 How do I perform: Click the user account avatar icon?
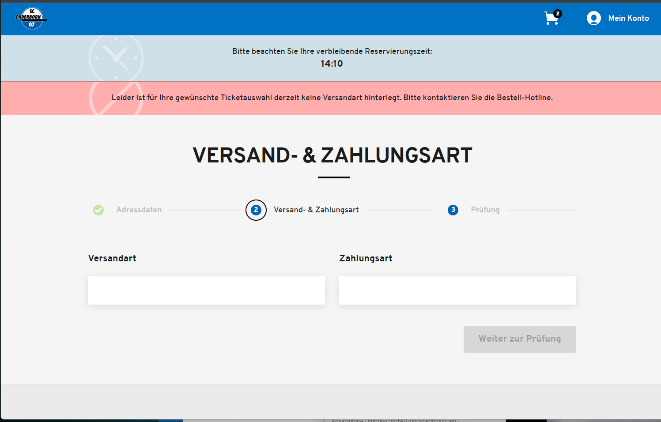click(593, 18)
